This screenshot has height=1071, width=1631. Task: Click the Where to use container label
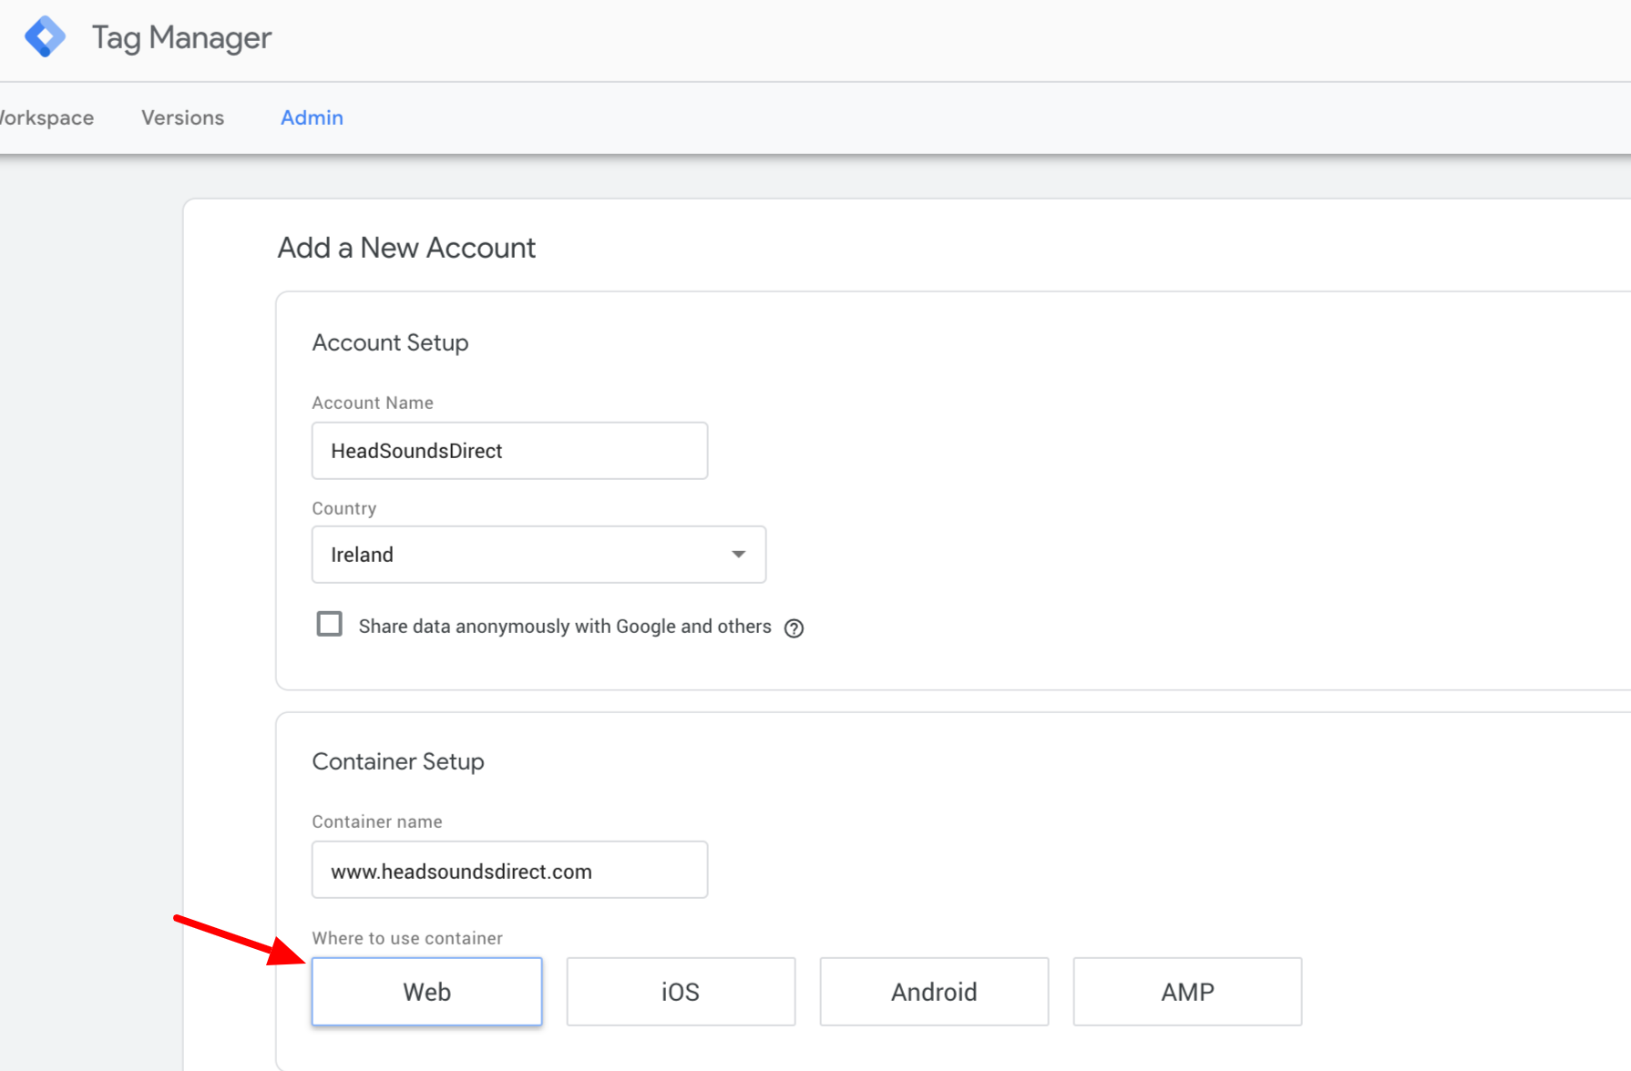[407, 938]
